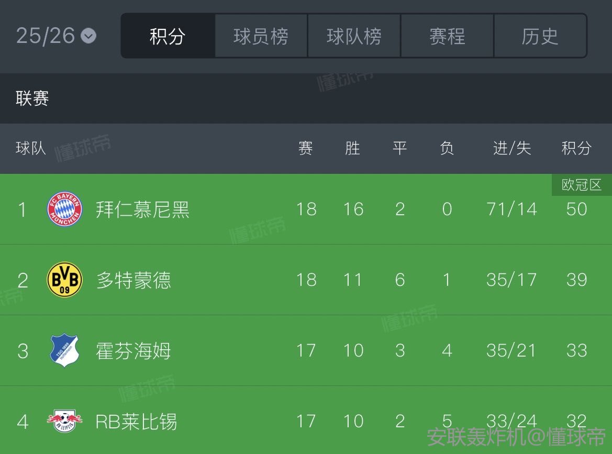Click the 胜 column header

pos(352,148)
